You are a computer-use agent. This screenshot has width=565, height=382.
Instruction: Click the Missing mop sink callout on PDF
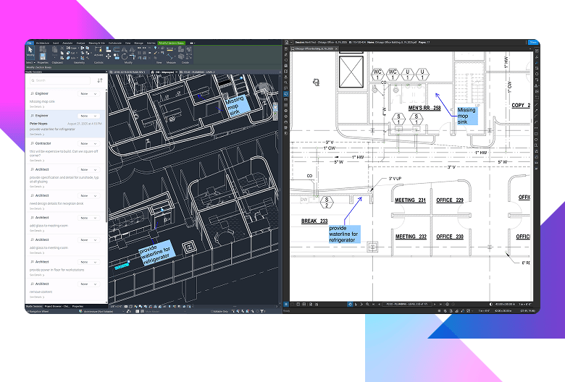(x=466, y=115)
